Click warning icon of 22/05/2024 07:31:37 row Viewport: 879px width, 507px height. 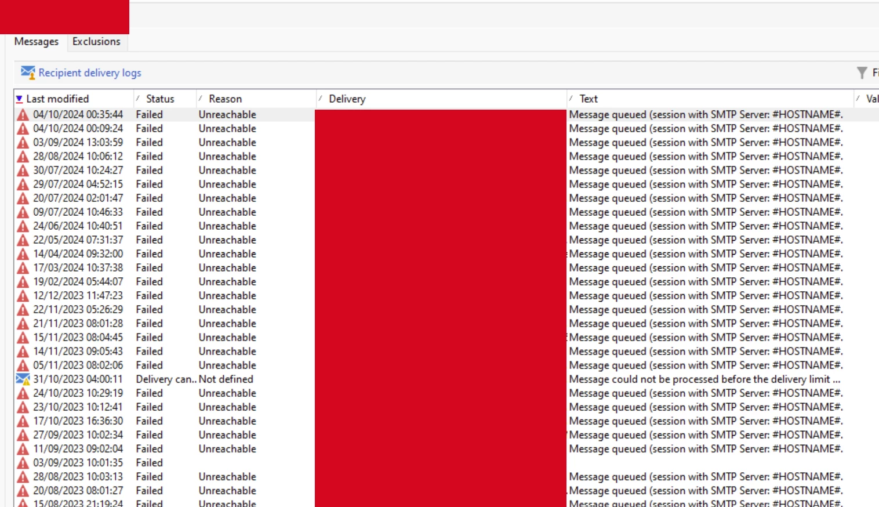coord(23,240)
